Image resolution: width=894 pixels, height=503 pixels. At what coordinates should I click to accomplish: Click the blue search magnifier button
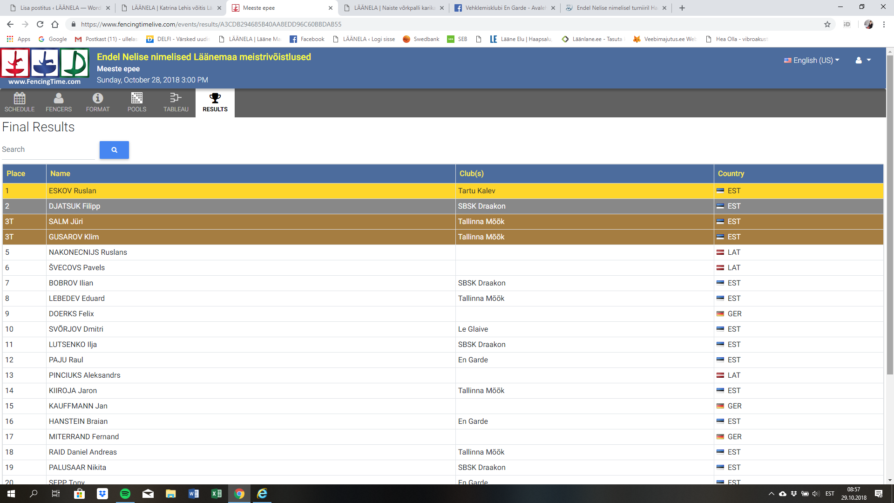click(x=114, y=150)
